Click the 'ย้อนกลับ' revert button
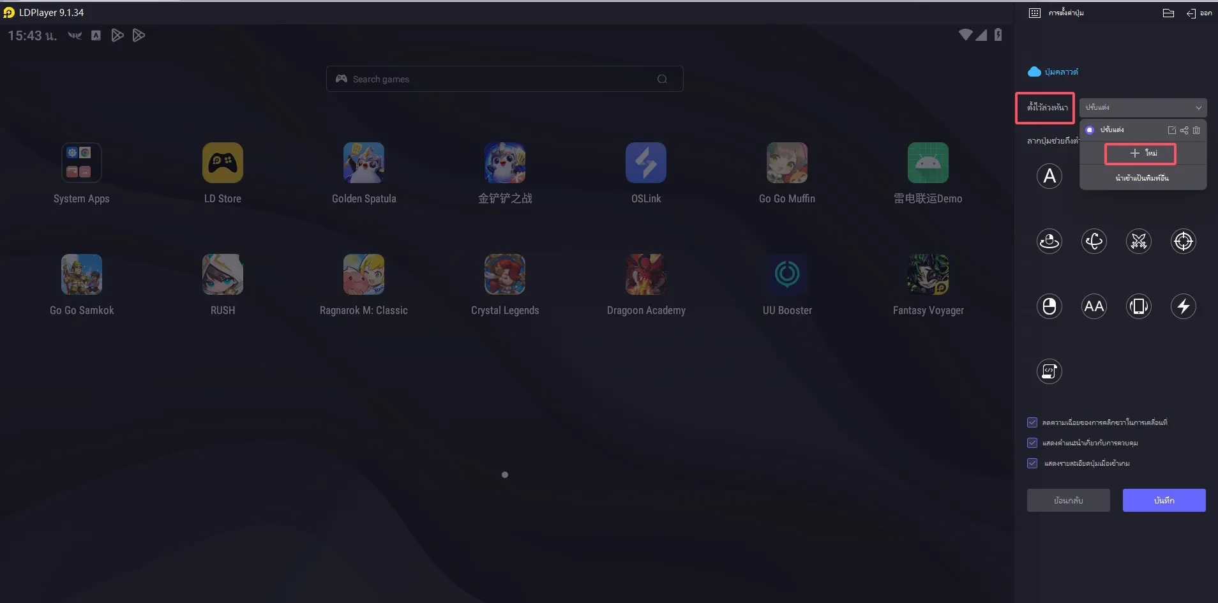The width and height of the screenshot is (1218, 603). click(x=1069, y=500)
